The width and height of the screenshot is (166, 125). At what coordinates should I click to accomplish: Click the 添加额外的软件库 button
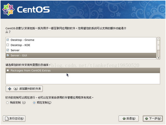pyautogui.click(x=24, y=89)
